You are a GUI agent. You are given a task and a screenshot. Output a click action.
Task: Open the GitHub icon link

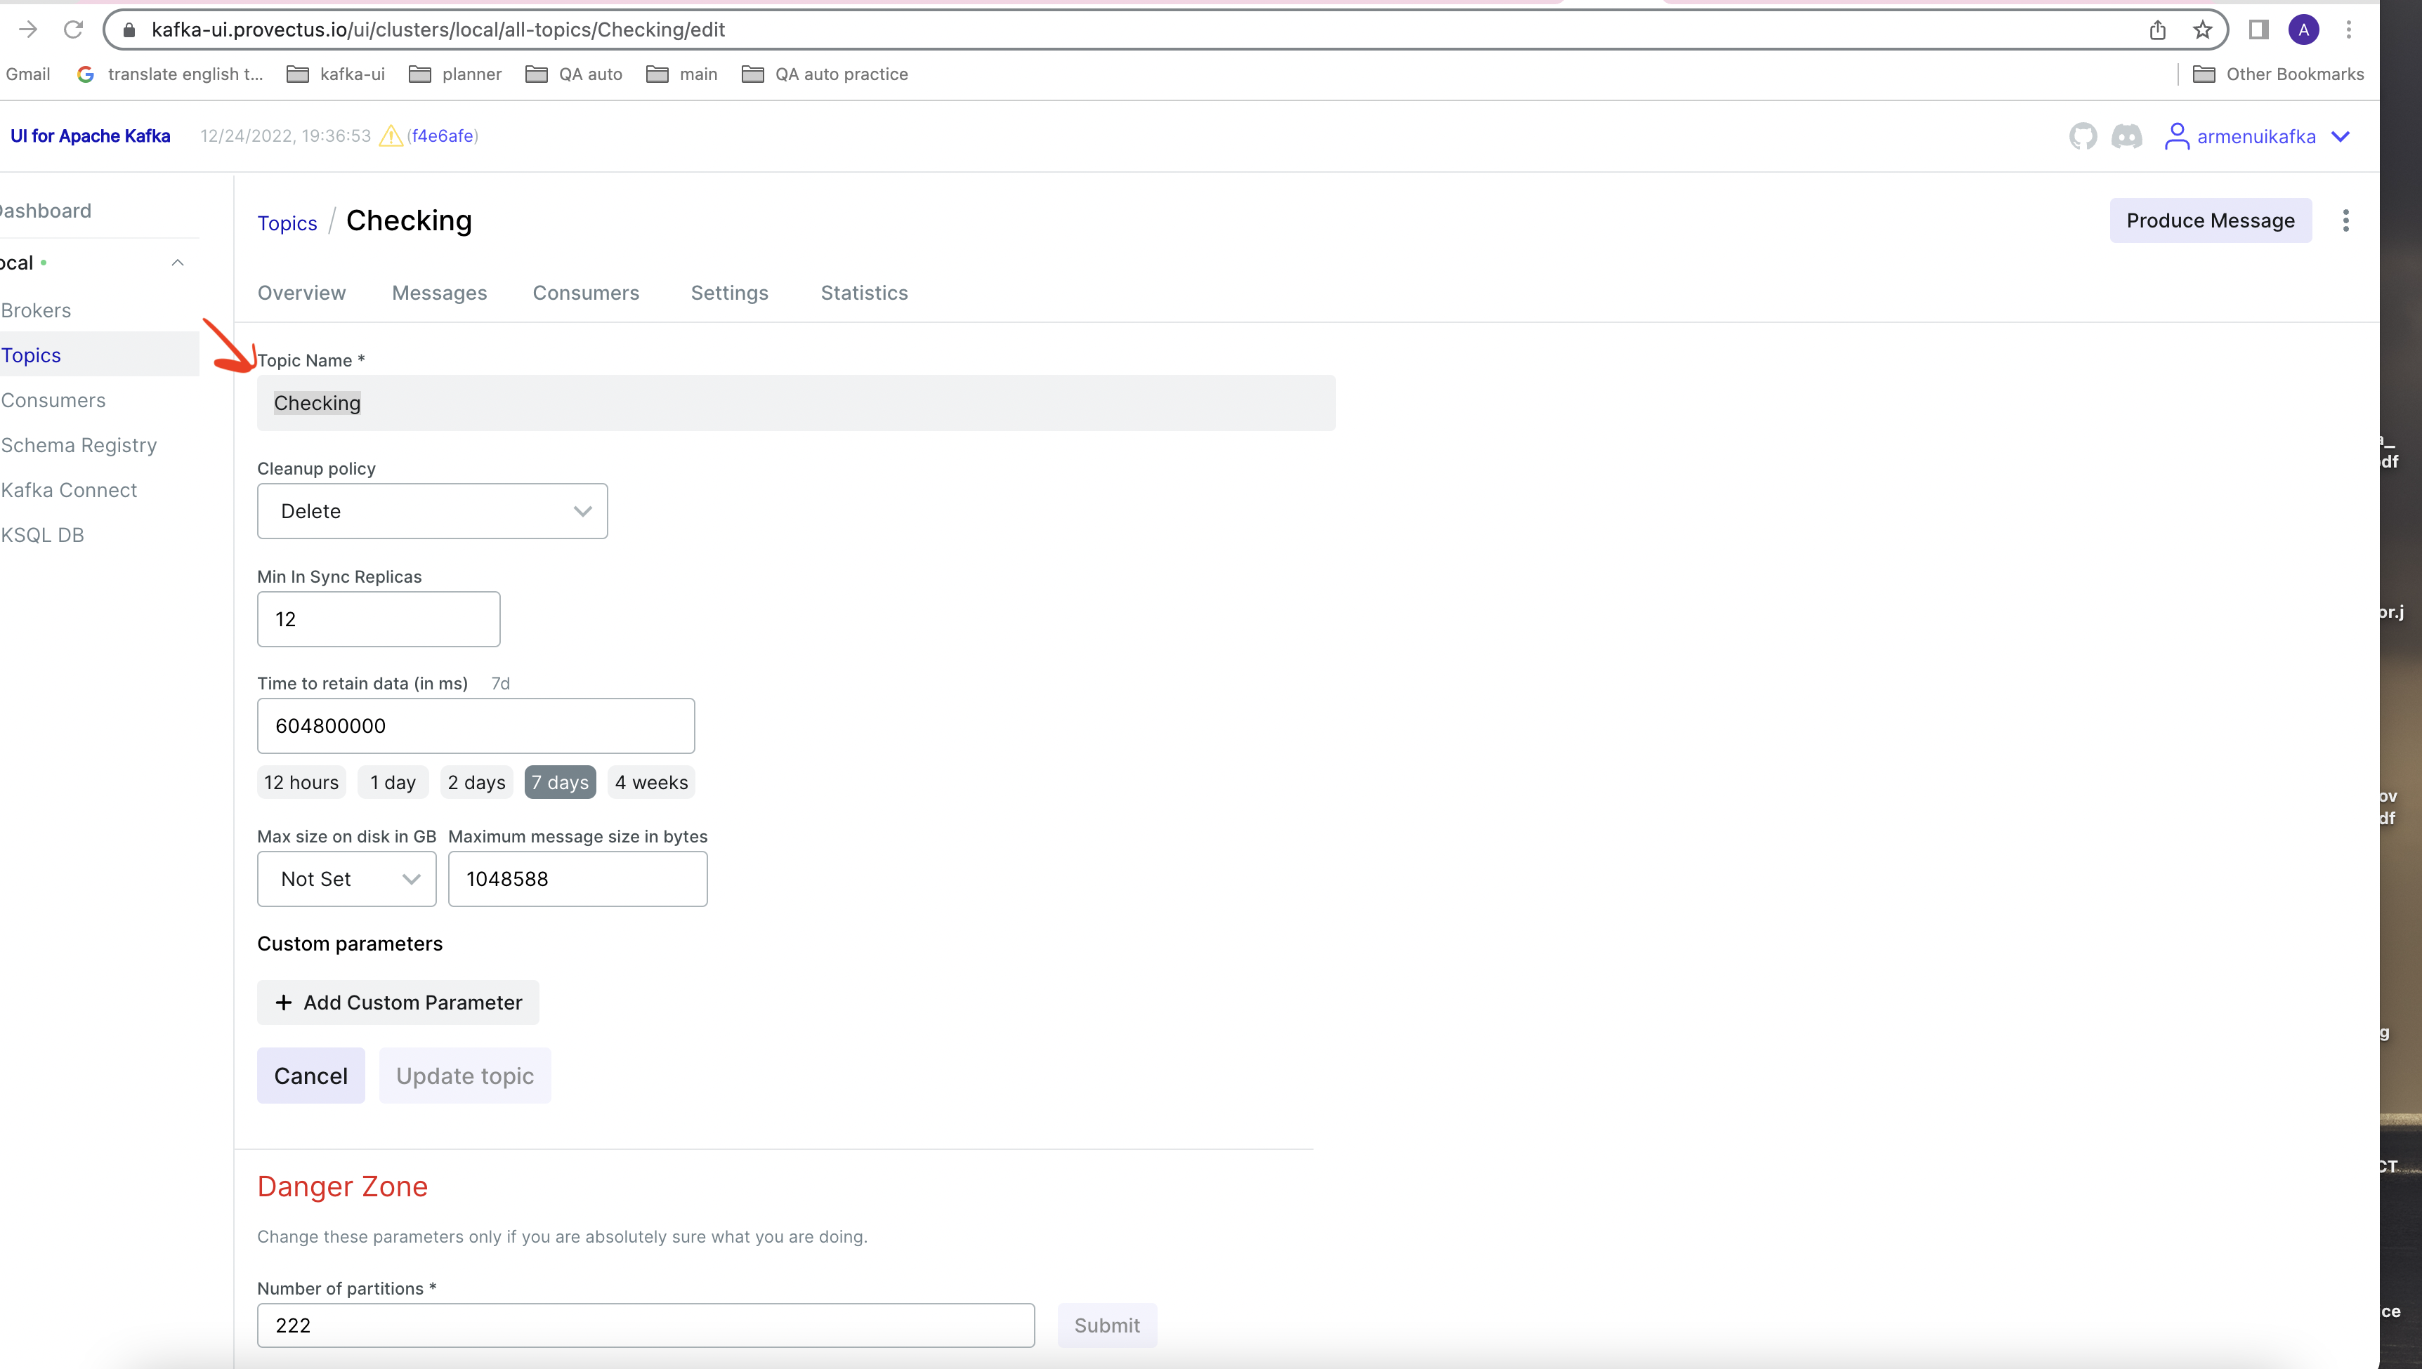click(x=2083, y=136)
